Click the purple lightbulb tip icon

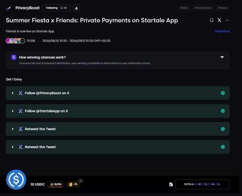[14, 57]
